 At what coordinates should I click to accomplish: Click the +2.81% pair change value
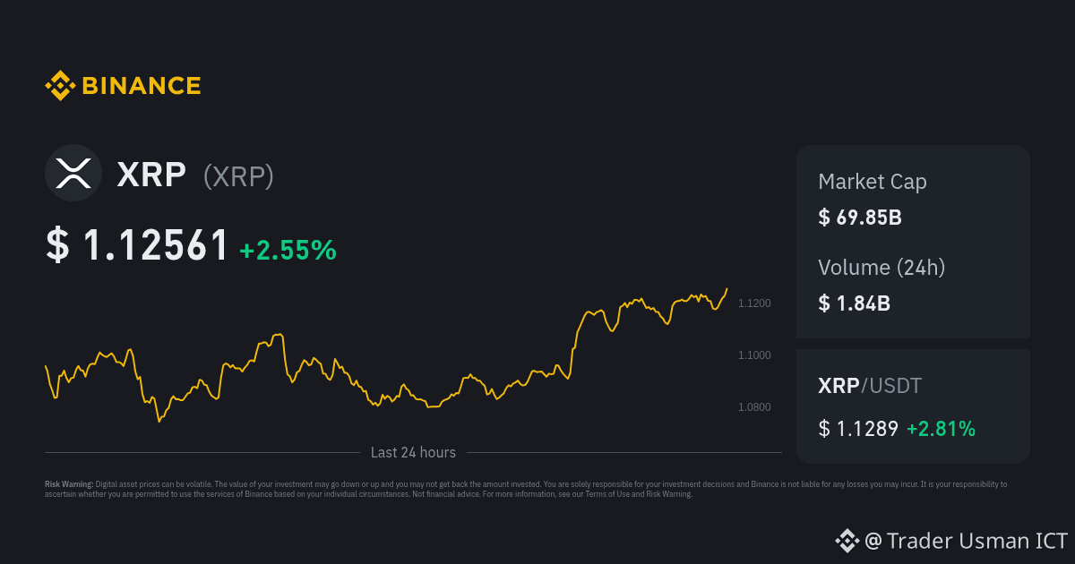pyautogui.click(x=941, y=429)
